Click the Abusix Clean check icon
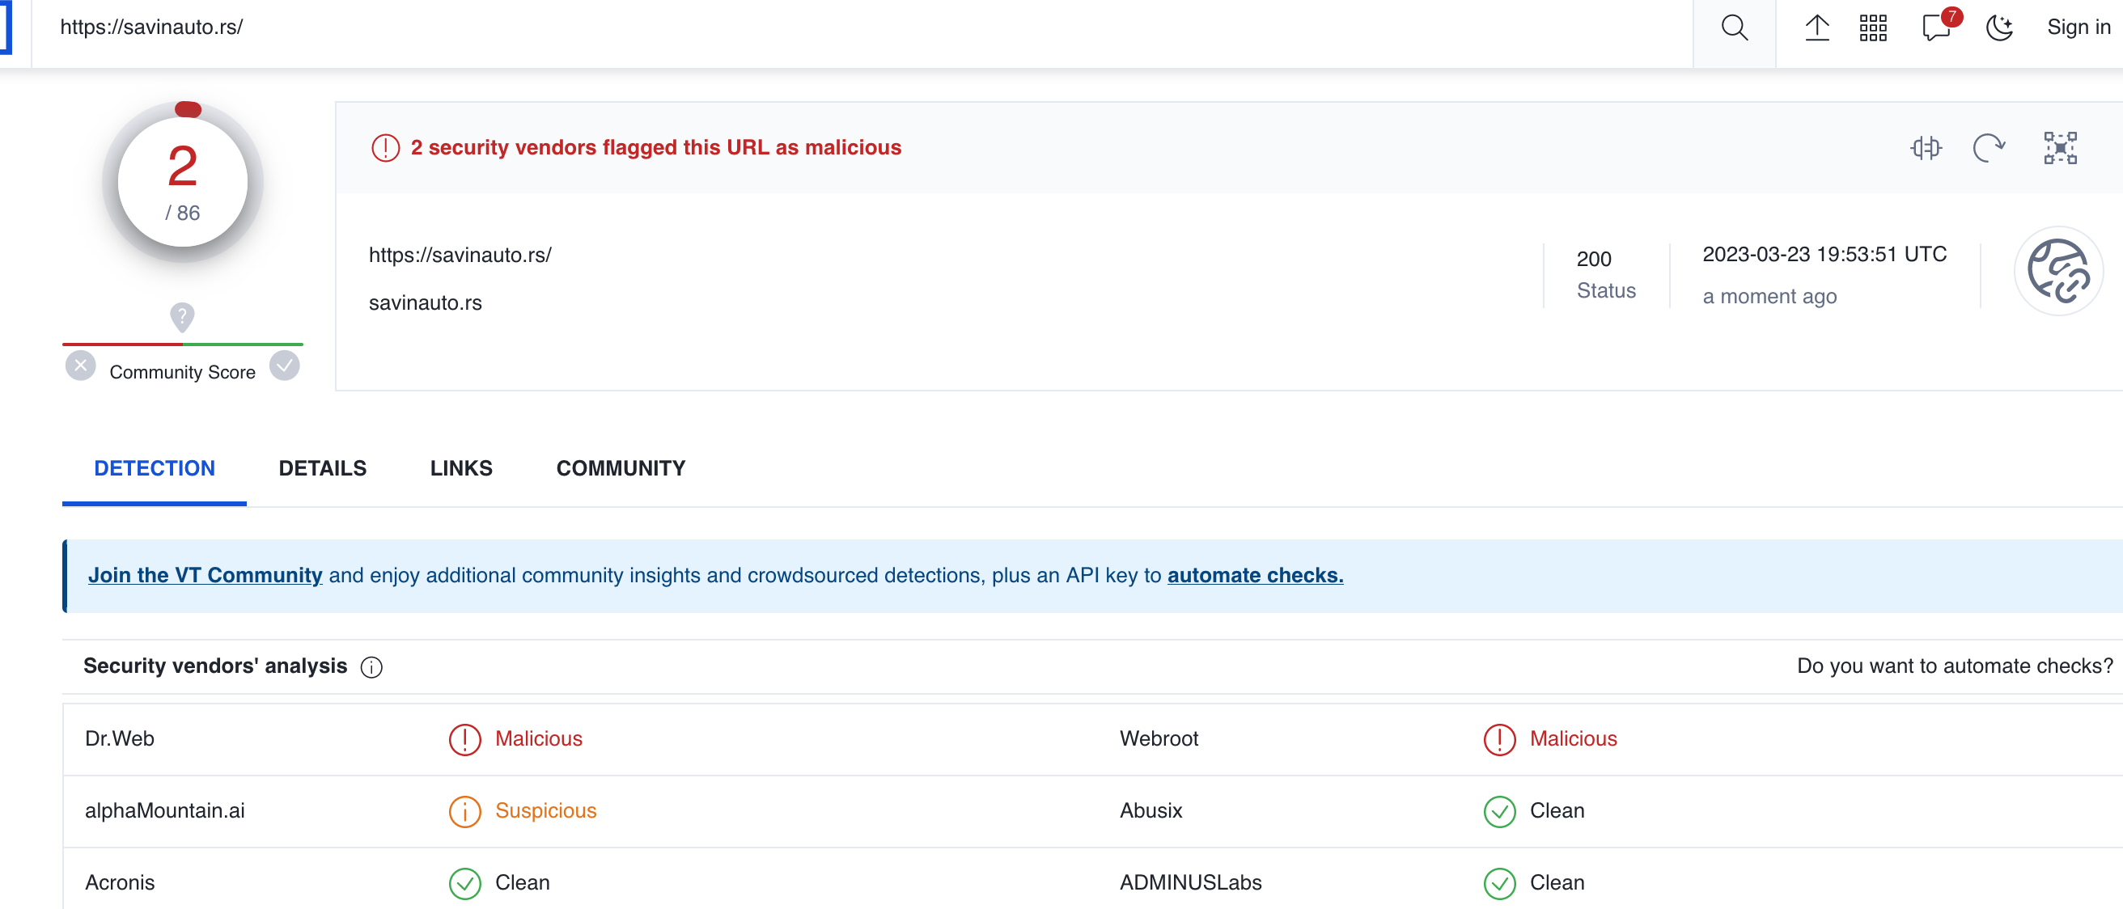The height and width of the screenshot is (909, 2123). click(1499, 811)
